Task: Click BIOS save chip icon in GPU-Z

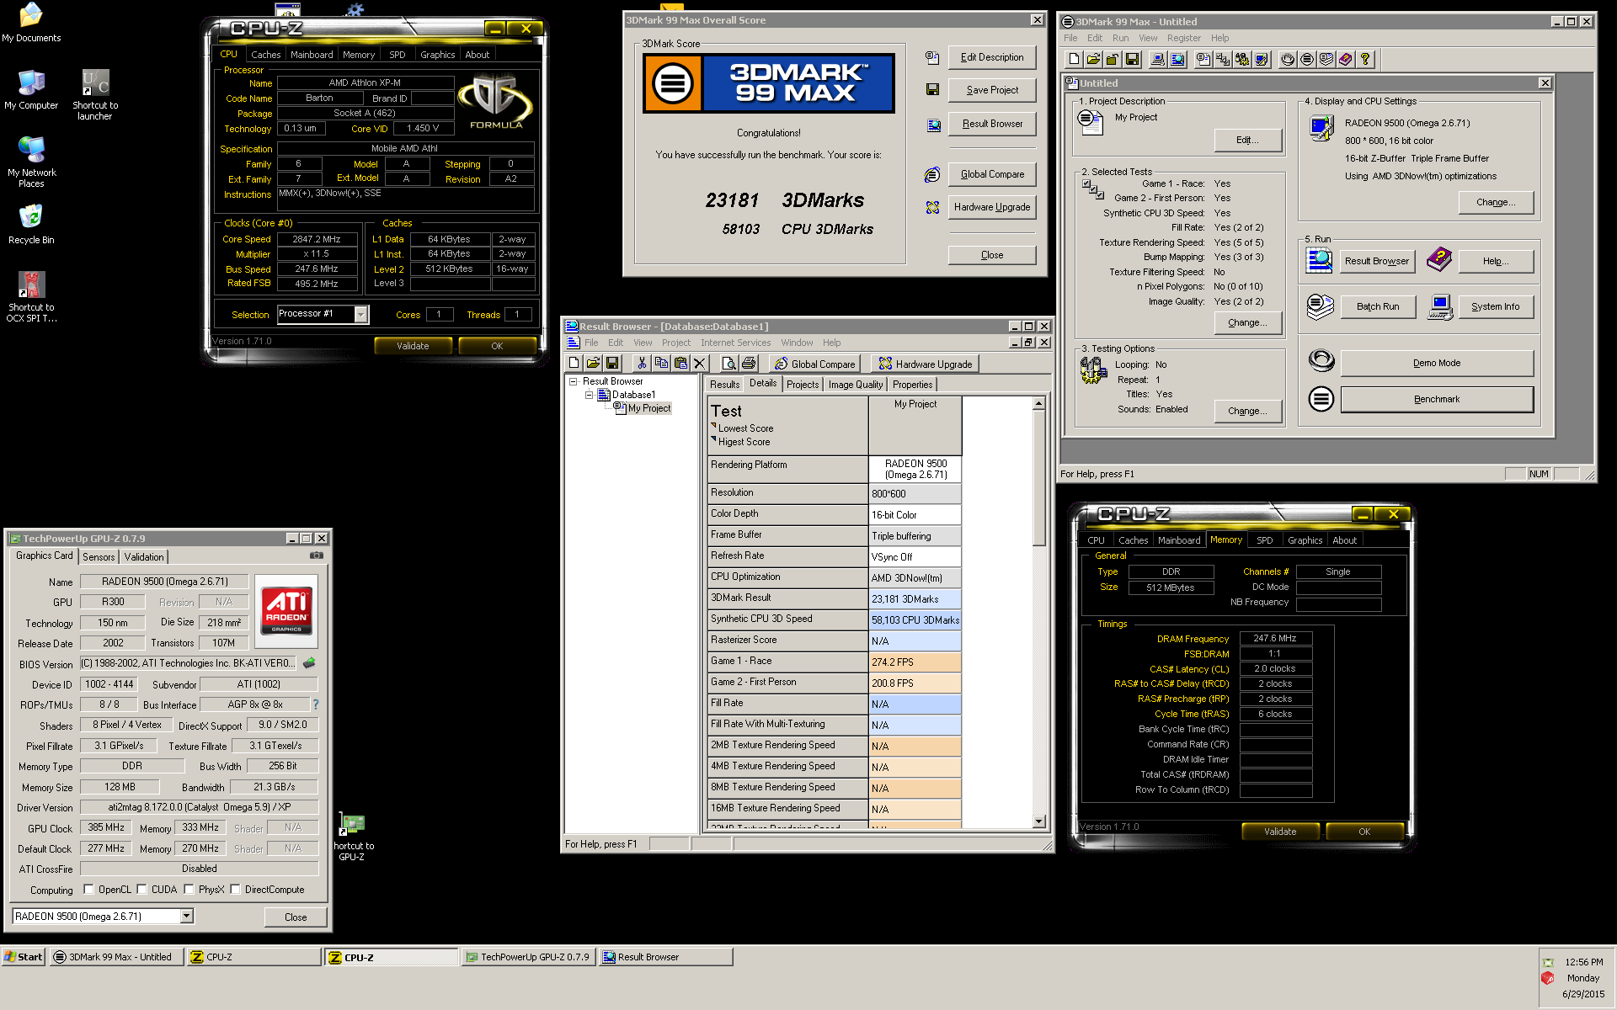Action: click(309, 663)
